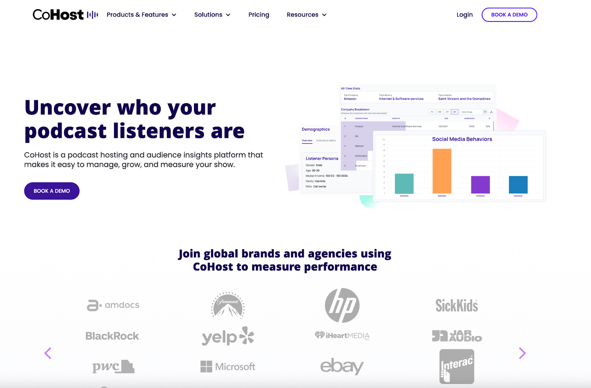This screenshot has height=388, width=591.
Task: Click the JAR Audio logo
Action: [x=457, y=336]
